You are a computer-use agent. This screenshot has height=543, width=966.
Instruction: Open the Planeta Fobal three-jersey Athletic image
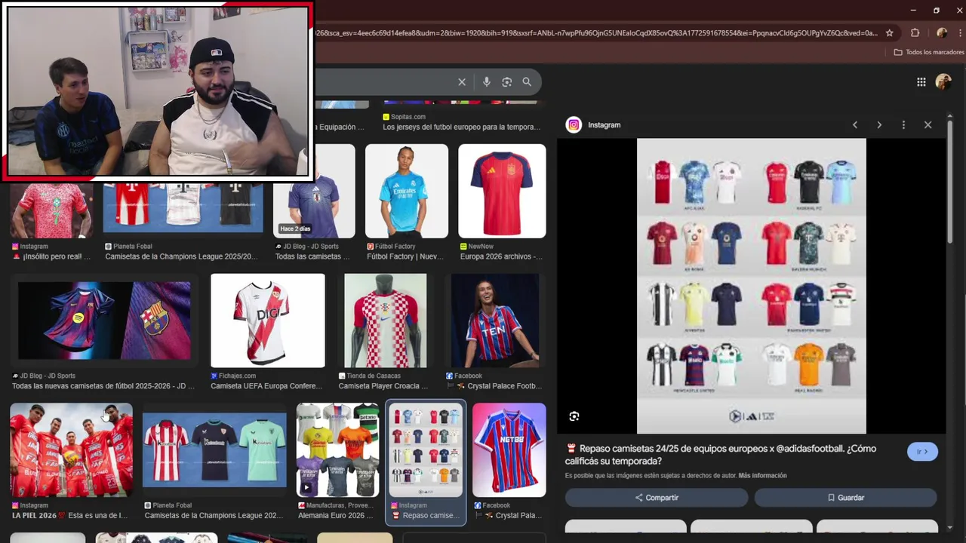214,450
